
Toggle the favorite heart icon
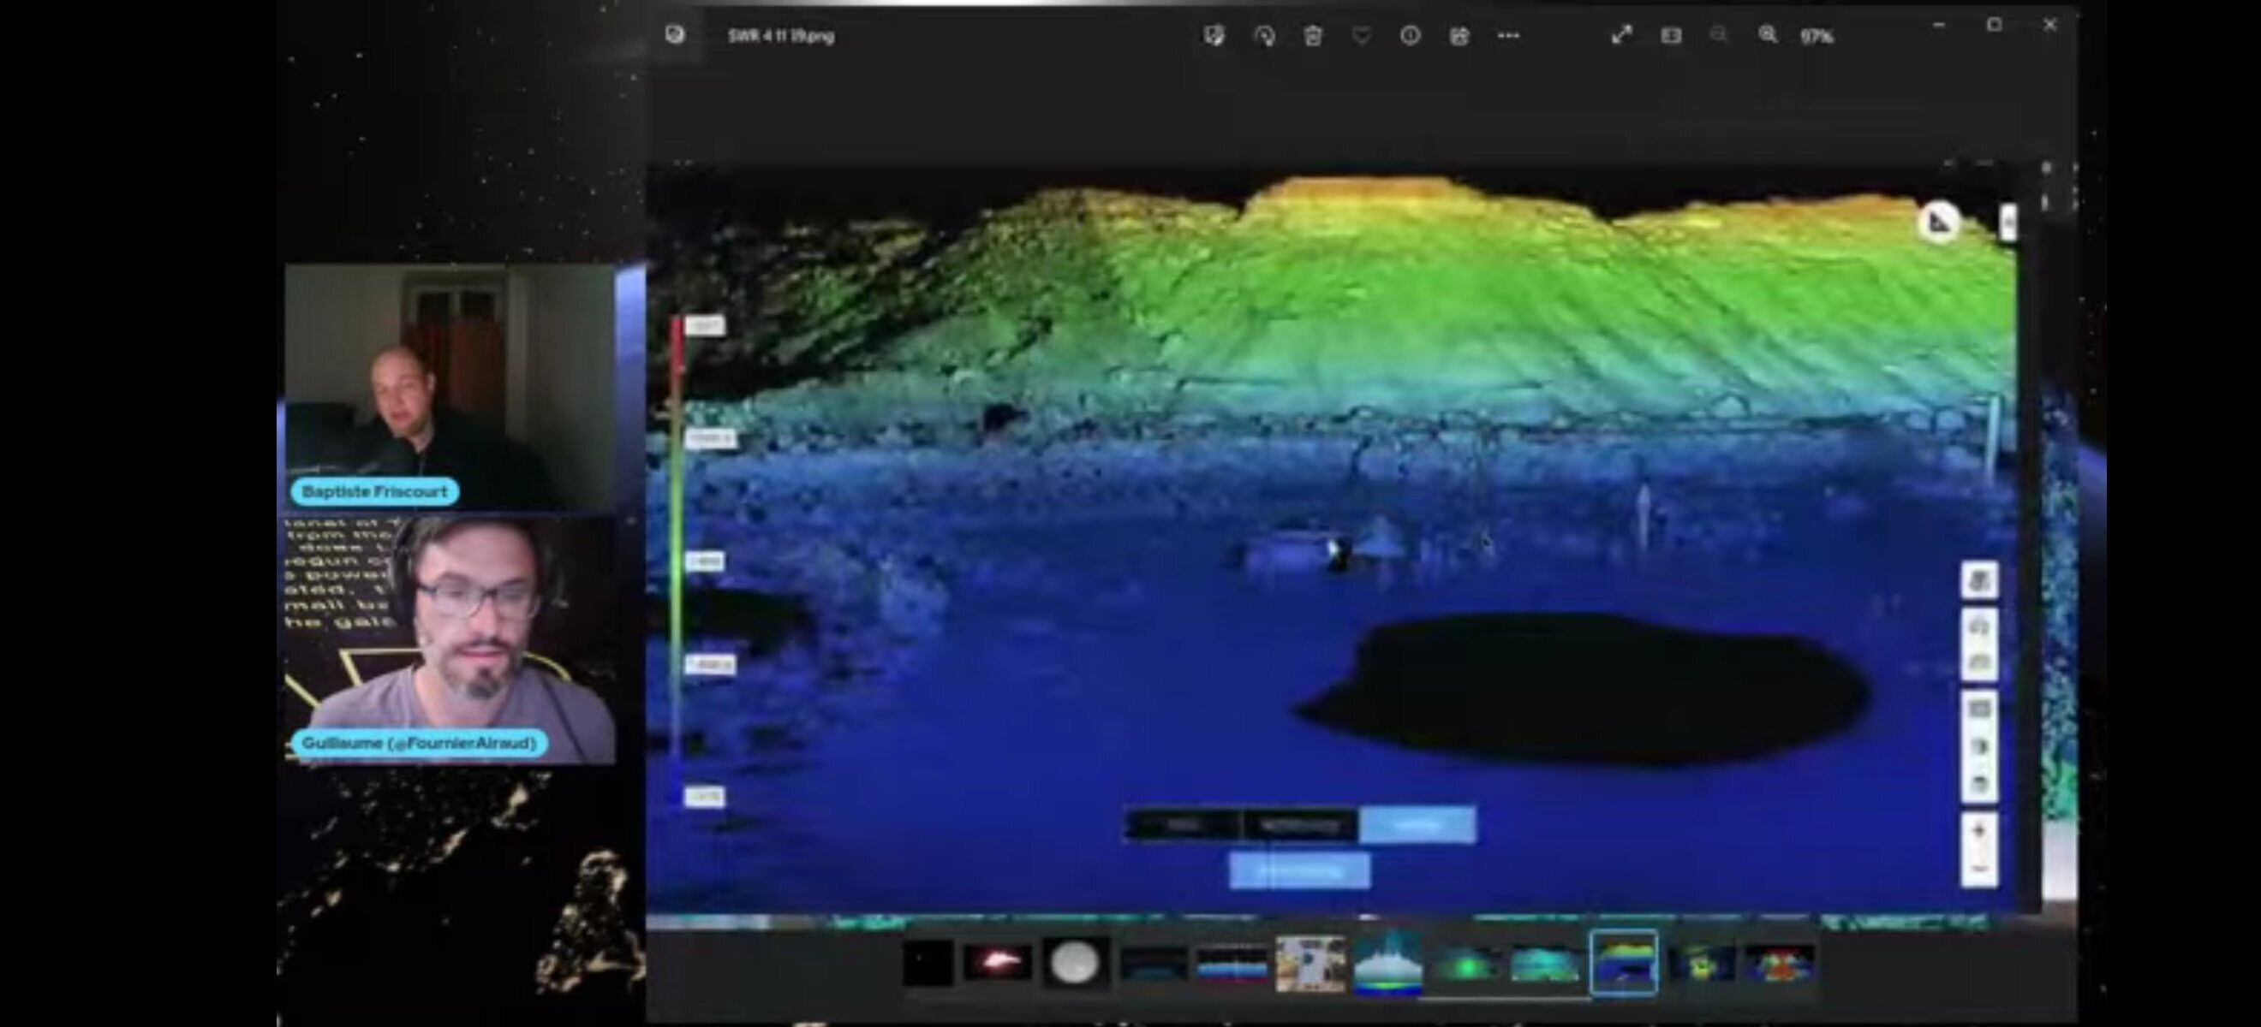click(1362, 35)
